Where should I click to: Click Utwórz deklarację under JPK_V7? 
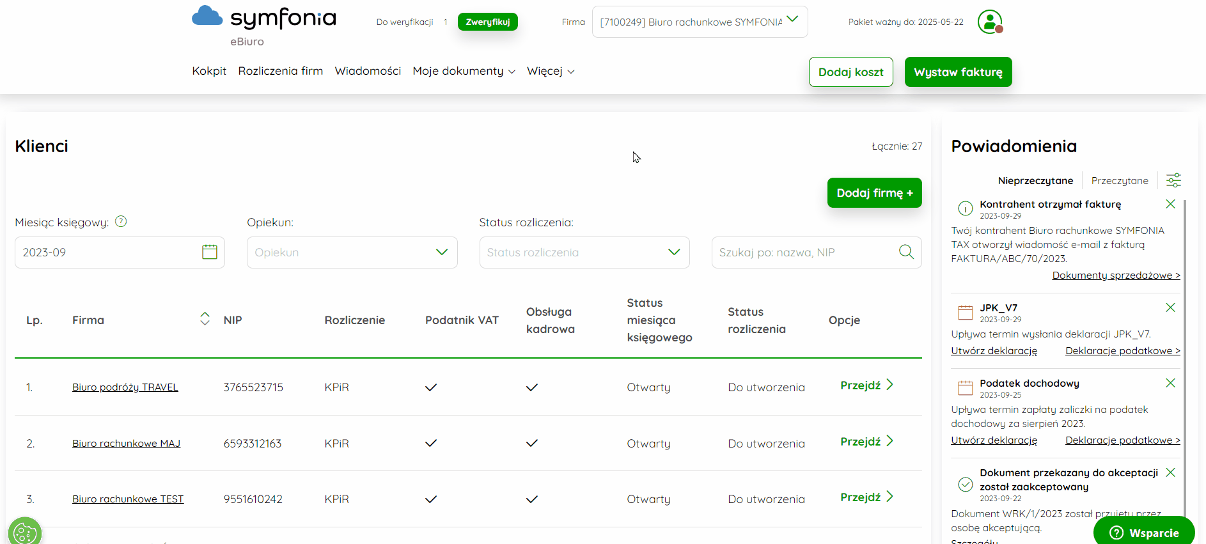pos(994,351)
